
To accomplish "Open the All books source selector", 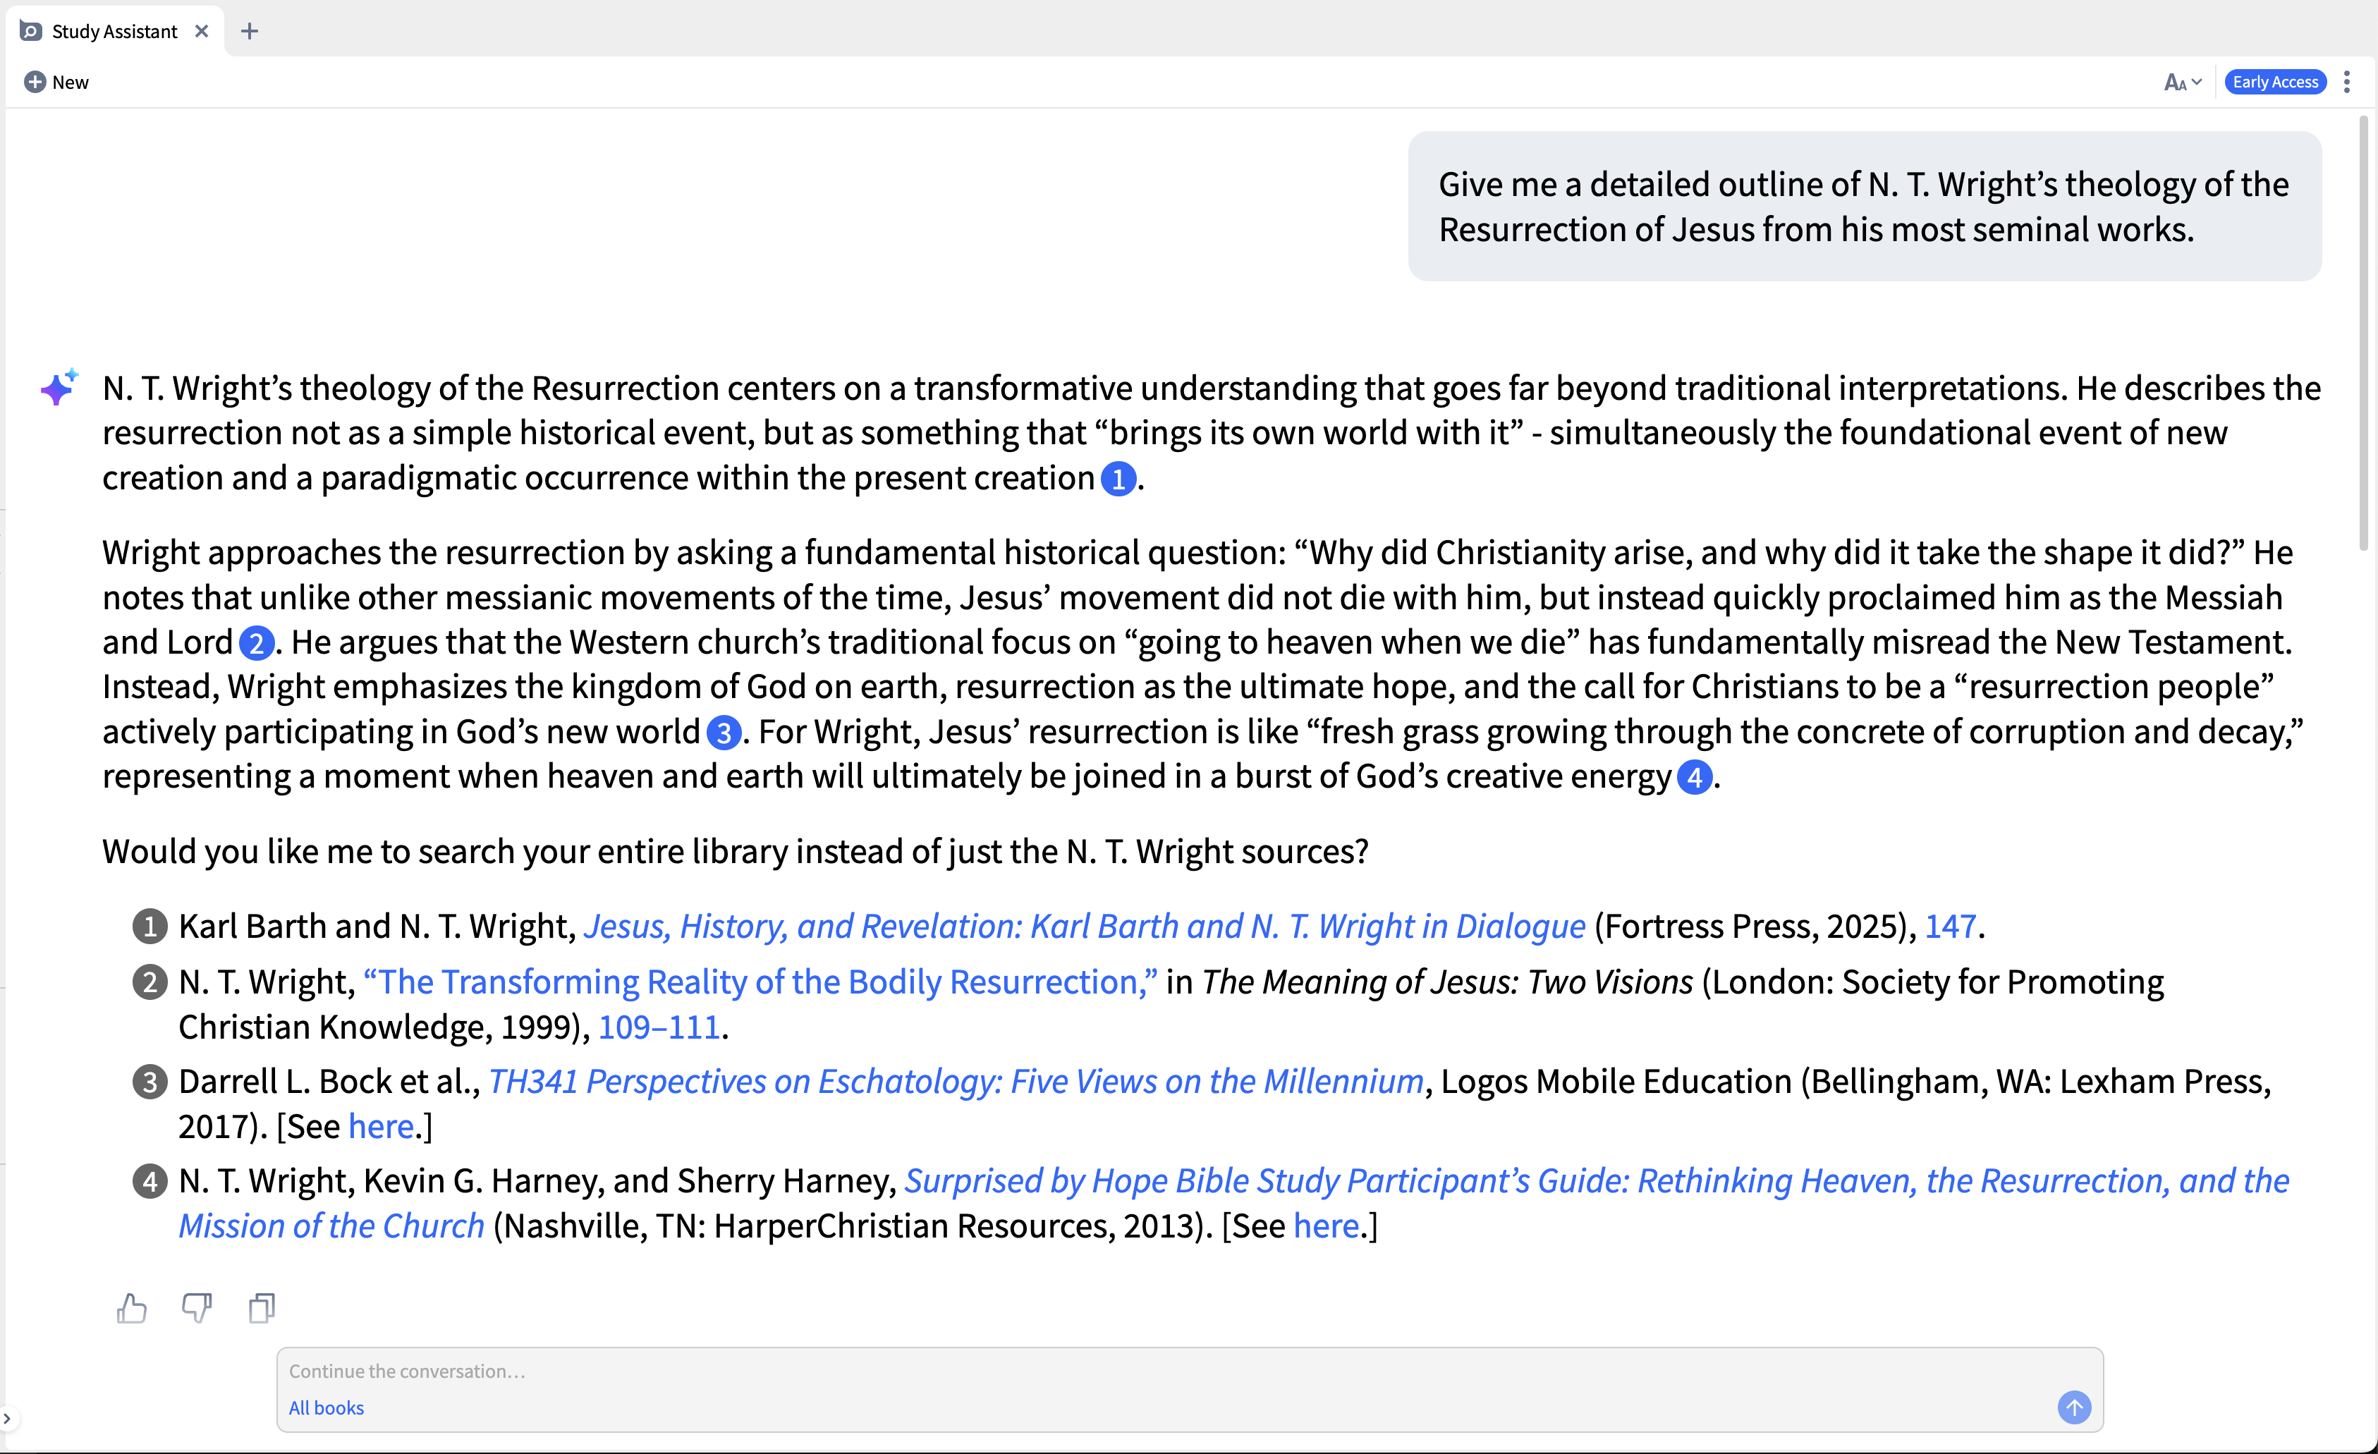I will (327, 1407).
